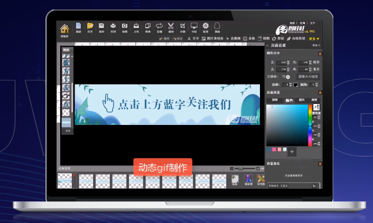Choose the dark blue saved color swatch

269,150
